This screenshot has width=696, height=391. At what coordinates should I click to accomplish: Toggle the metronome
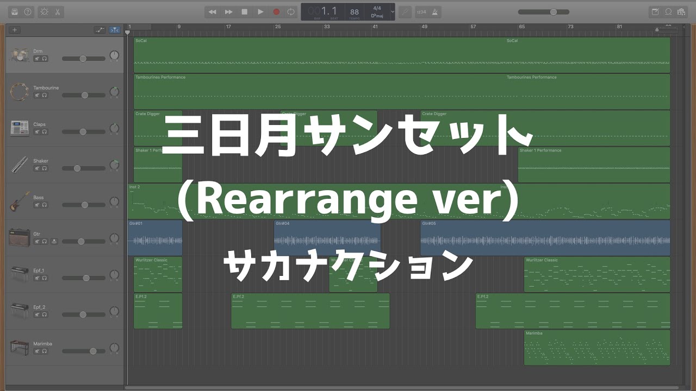click(435, 11)
